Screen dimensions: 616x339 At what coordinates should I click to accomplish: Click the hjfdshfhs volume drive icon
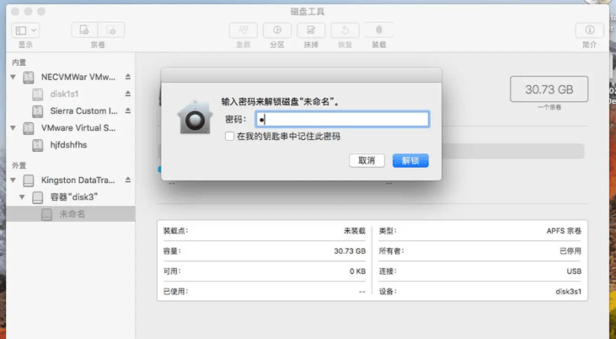pyautogui.click(x=38, y=145)
